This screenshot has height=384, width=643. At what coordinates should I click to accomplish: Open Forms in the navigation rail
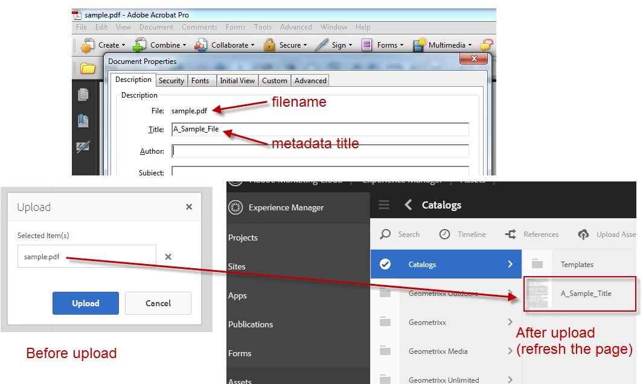click(240, 353)
